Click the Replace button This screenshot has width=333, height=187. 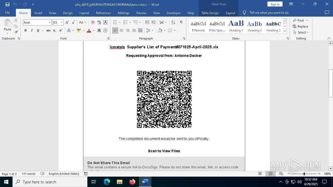click(x=300, y=26)
